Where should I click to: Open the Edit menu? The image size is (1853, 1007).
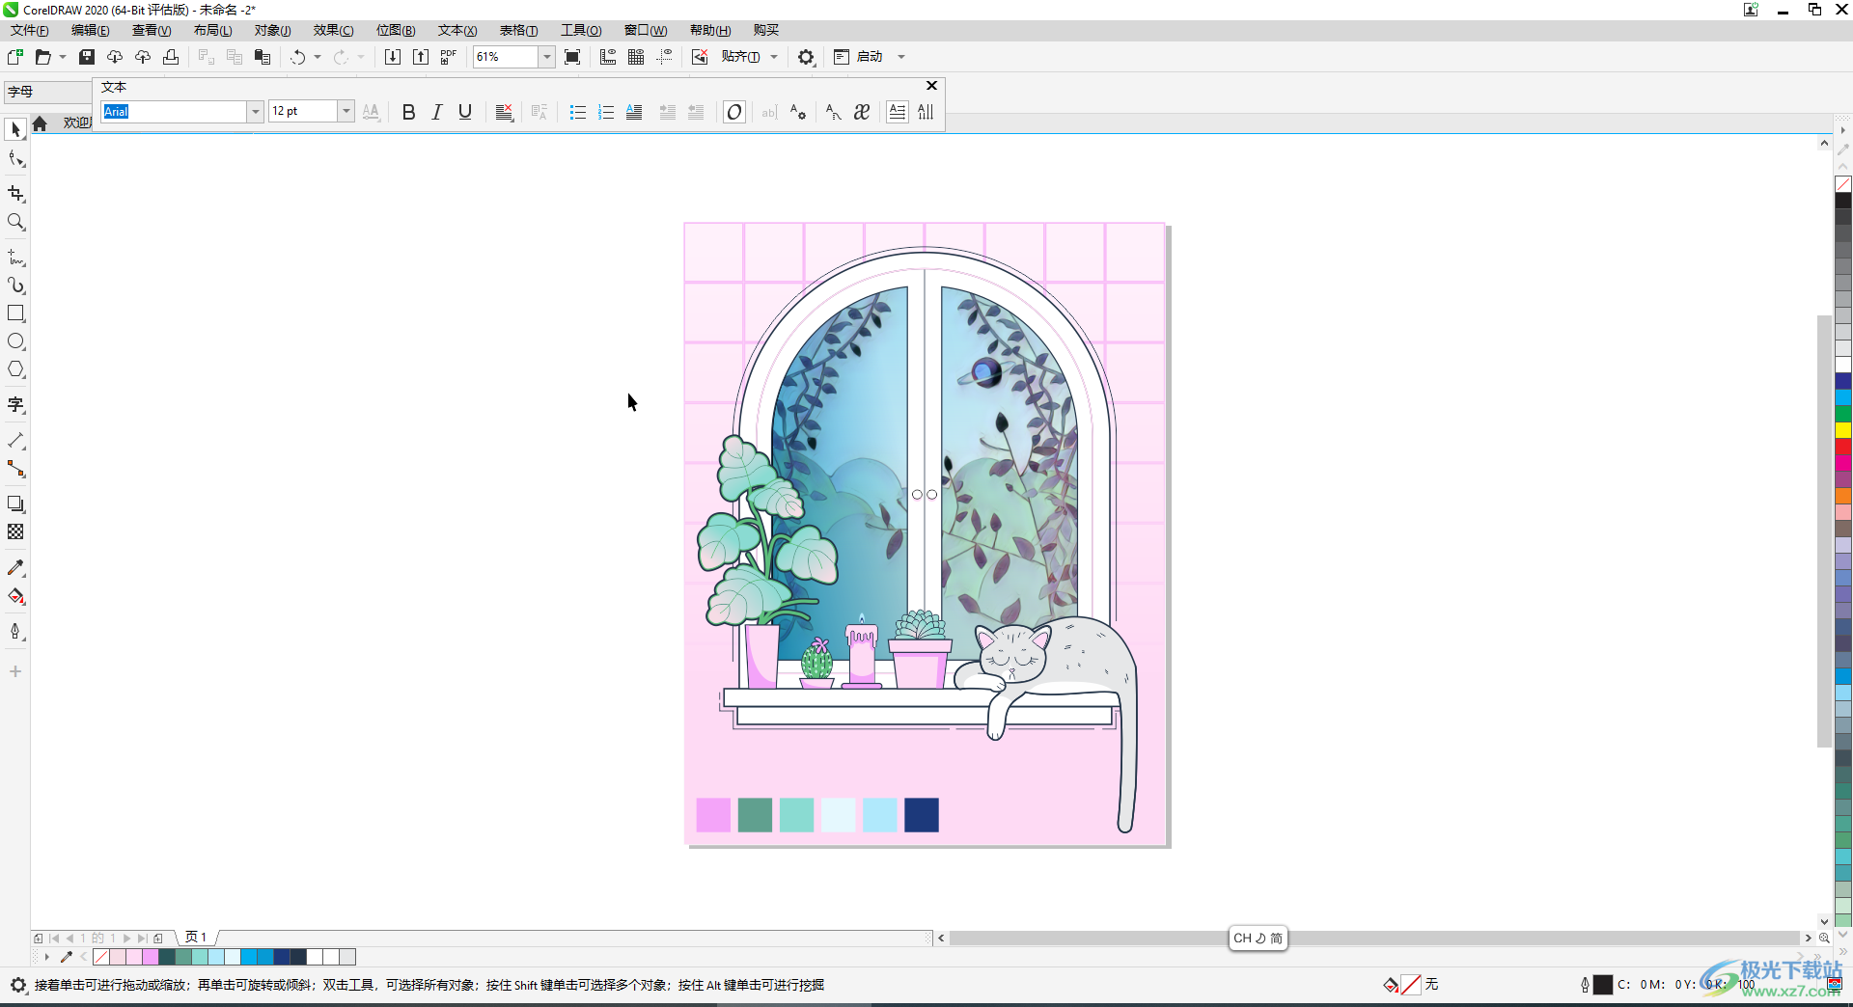(x=91, y=30)
